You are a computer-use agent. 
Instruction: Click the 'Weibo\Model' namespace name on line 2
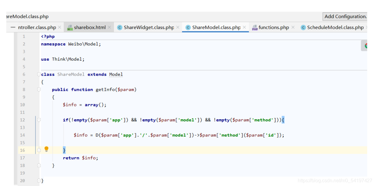[x=83, y=44]
